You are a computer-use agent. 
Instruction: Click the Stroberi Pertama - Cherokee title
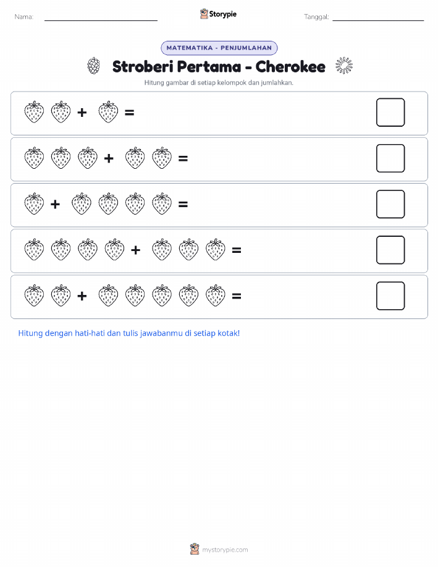(219, 67)
